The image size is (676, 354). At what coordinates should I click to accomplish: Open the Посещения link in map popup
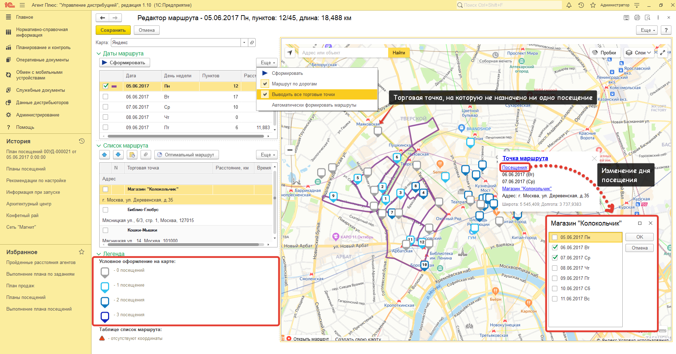coord(515,167)
